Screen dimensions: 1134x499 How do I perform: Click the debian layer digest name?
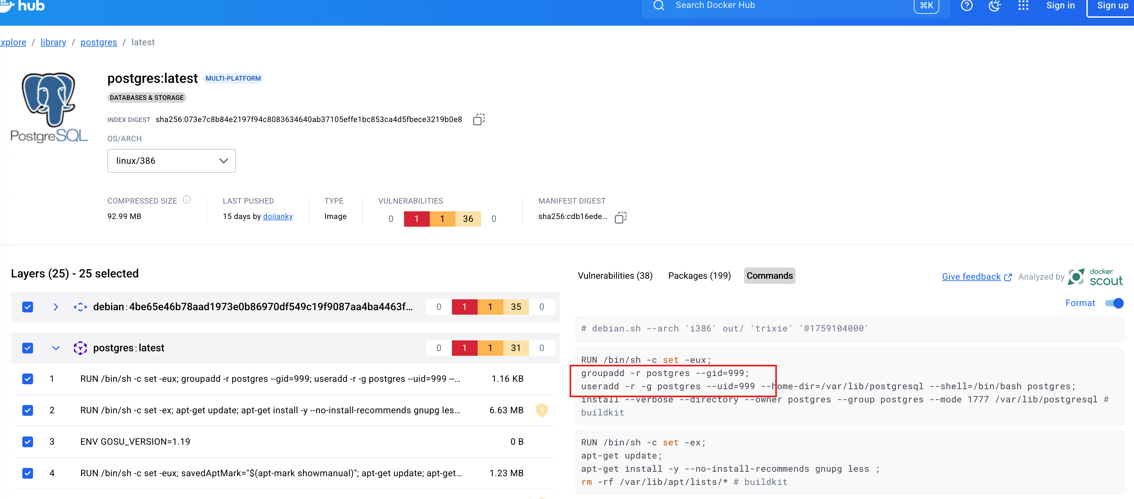coord(253,307)
